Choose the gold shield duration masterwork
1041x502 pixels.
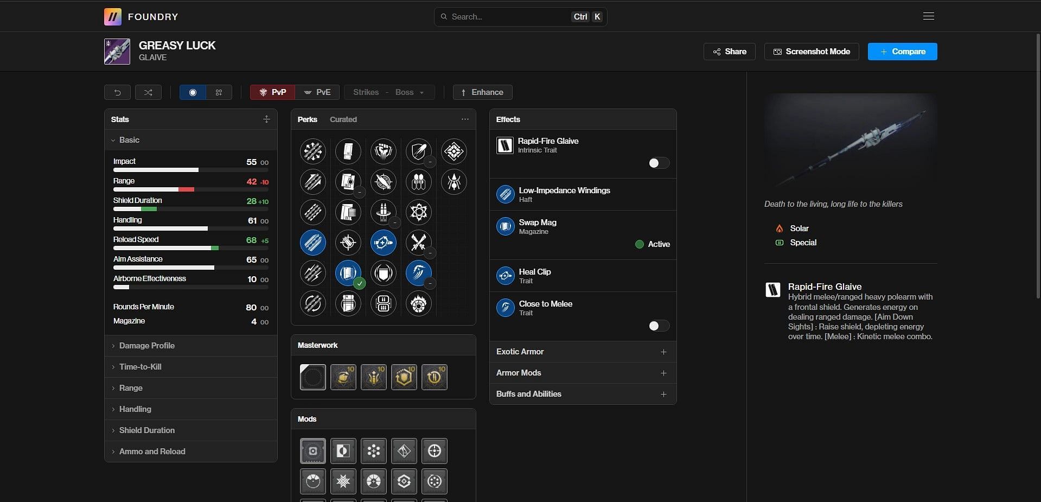[x=404, y=377]
